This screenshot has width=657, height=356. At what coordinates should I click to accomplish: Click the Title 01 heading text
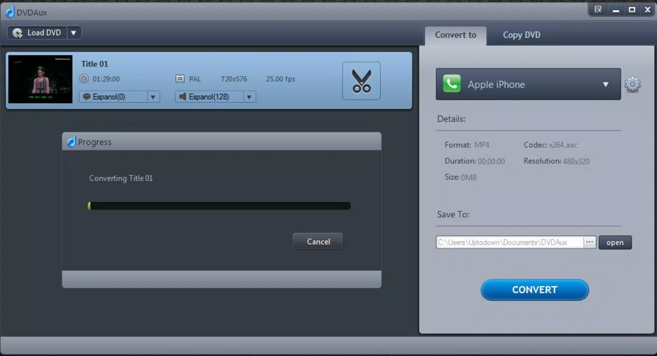point(95,64)
